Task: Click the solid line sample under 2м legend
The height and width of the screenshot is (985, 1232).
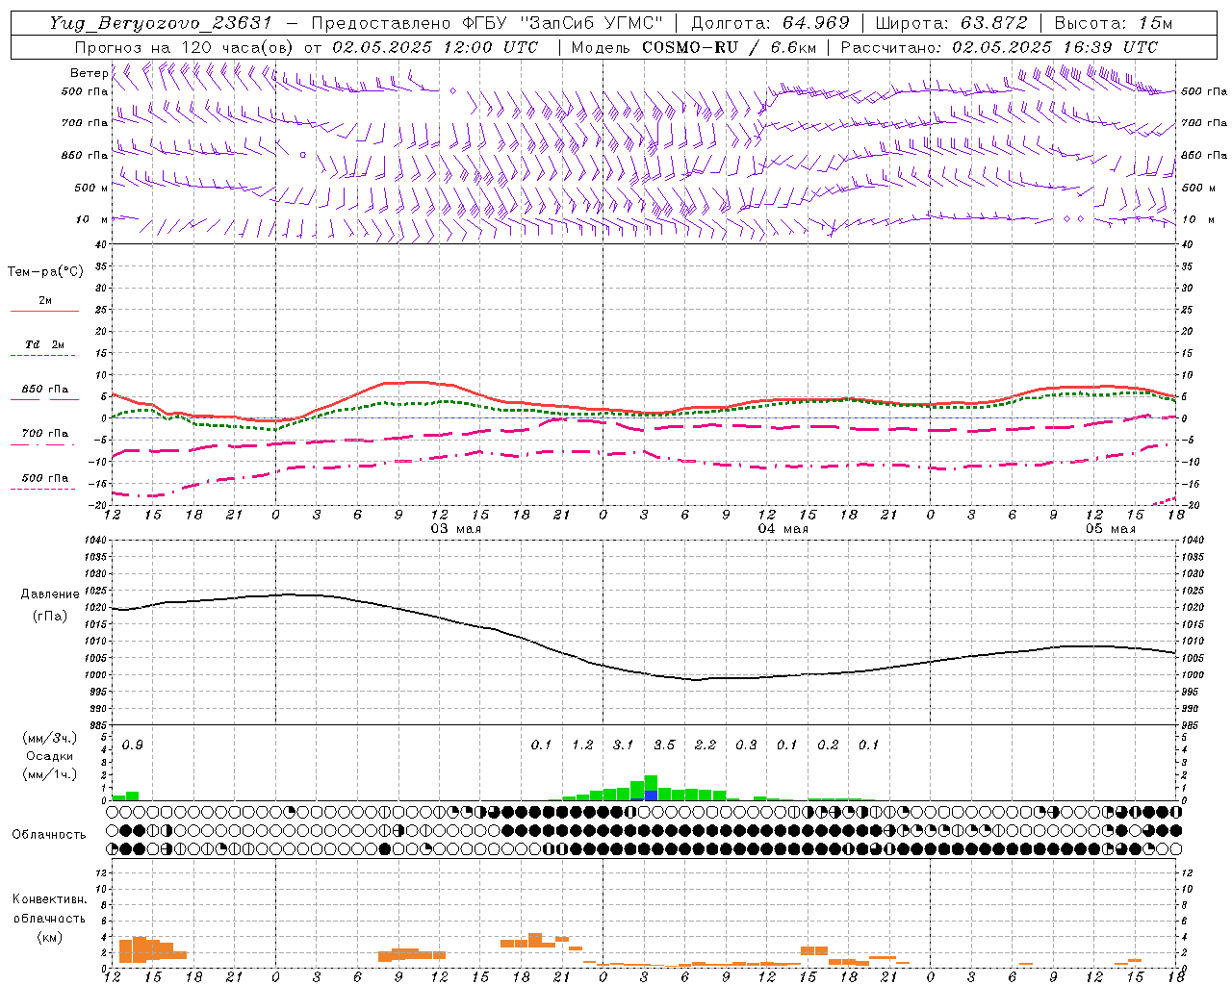Action: [x=44, y=312]
